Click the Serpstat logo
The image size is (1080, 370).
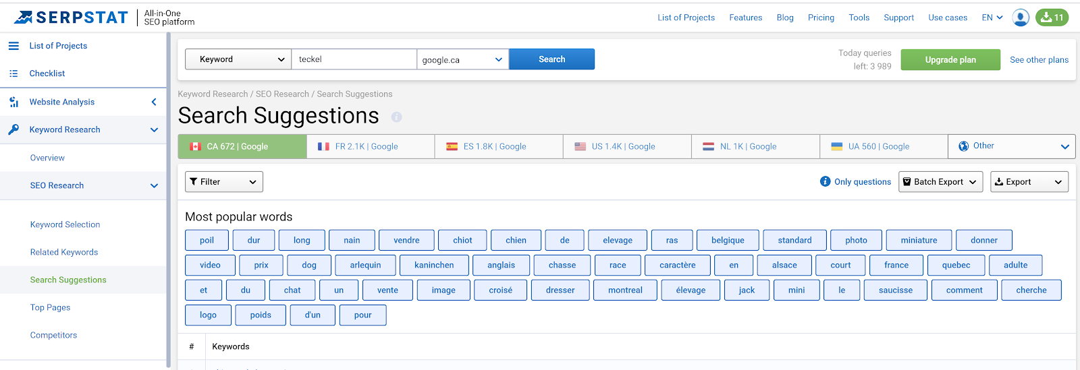(71, 18)
